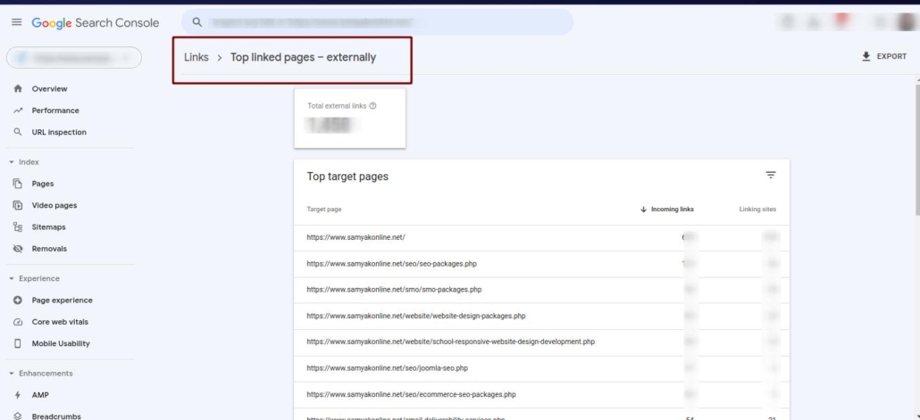920x420 pixels.
Task: Click the vertical scrollbar on the right edge
Action: click(x=916, y=151)
